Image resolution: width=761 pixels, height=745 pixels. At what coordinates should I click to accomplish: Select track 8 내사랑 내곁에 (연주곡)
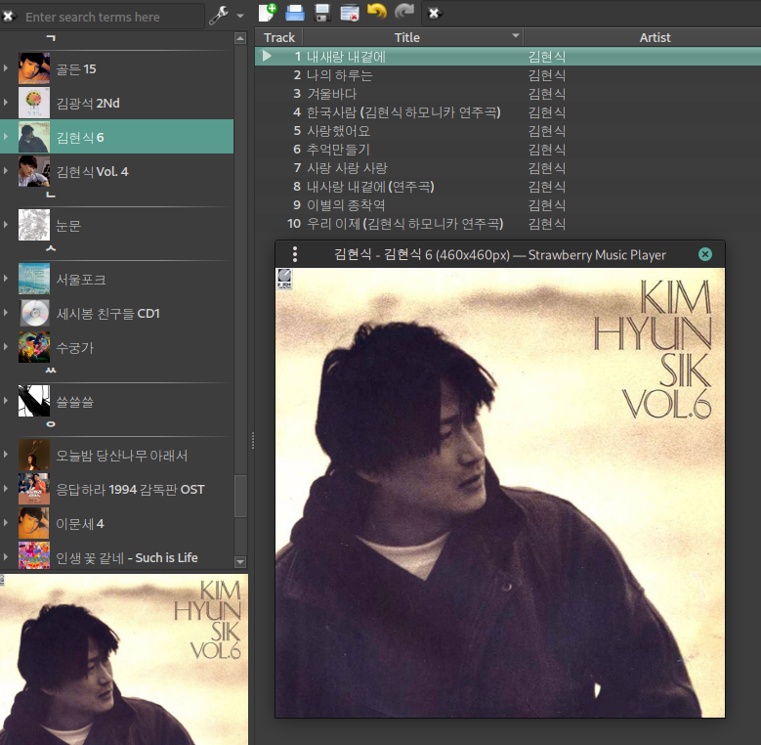(508, 186)
